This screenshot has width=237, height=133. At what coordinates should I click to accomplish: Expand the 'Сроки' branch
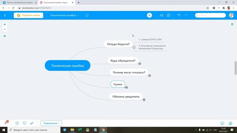[127, 88]
